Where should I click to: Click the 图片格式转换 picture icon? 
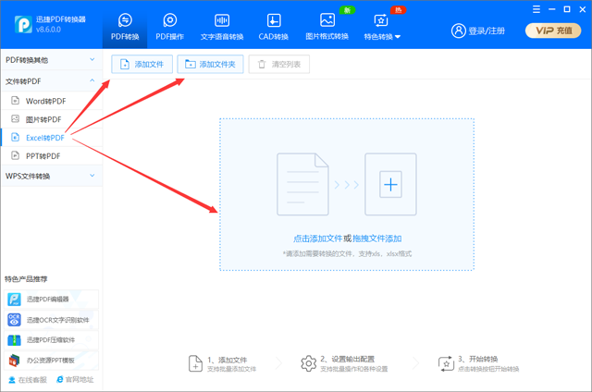click(x=327, y=20)
